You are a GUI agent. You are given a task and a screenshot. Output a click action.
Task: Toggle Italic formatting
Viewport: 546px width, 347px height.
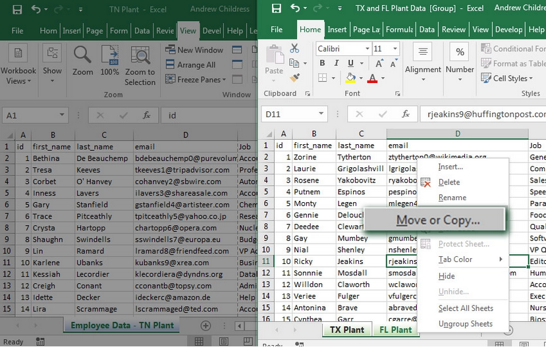pos(337,63)
